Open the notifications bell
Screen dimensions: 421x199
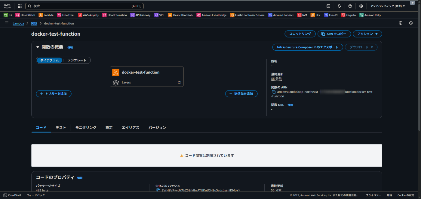click(x=339, y=6)
